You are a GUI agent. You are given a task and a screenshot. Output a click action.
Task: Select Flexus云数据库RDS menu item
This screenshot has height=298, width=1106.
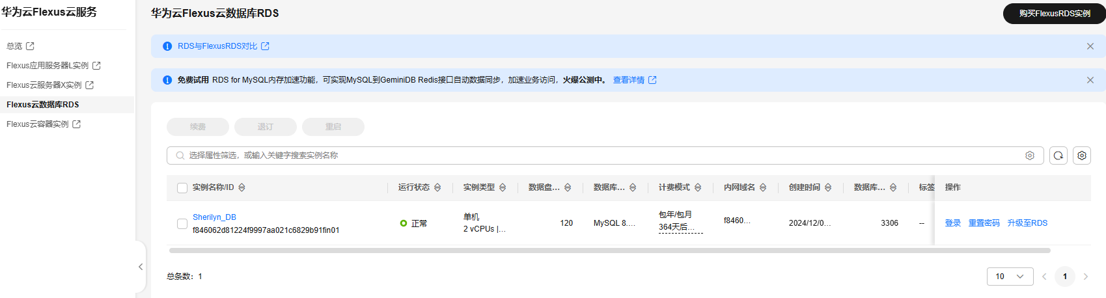(43, 105)
